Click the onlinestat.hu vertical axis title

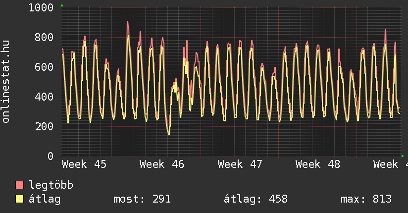pos(6,82)
